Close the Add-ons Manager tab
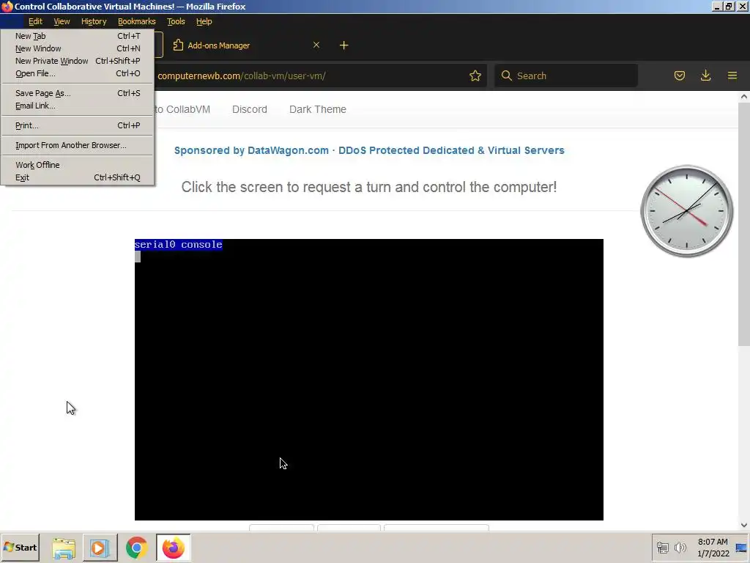 pyautogui.click(x=316, y=45)
